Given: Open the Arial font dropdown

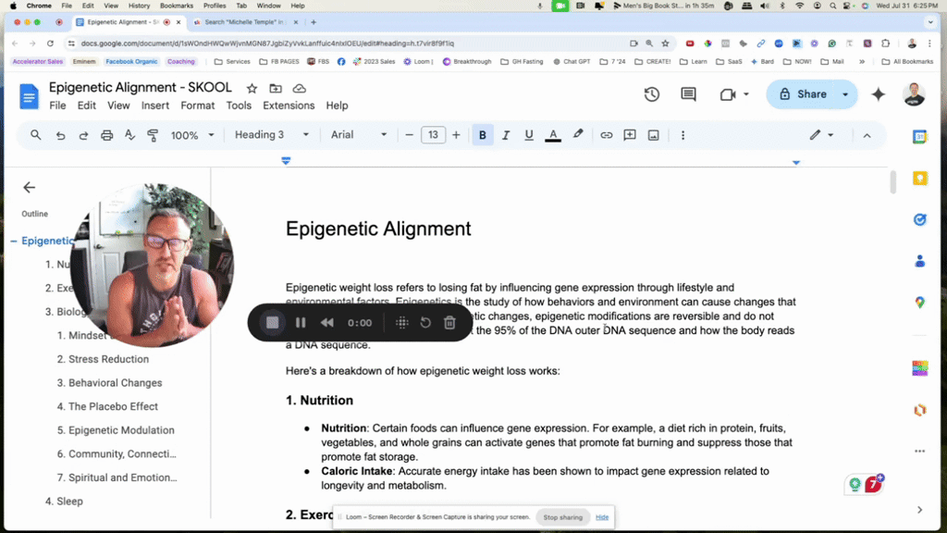Looking at the screenshot, I should click(x=359, y=135).
